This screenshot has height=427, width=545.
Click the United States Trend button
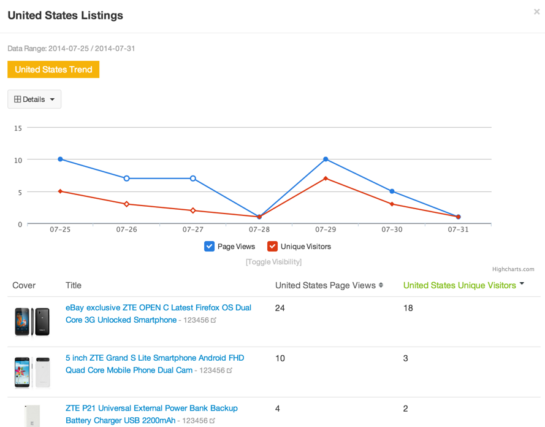(x=53, y=69)
